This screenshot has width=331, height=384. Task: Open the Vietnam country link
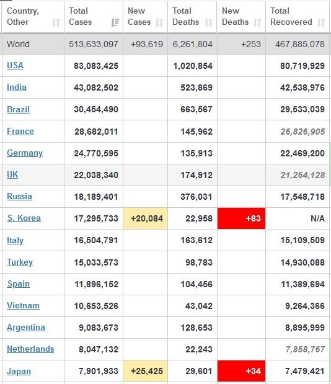point(23,305)
